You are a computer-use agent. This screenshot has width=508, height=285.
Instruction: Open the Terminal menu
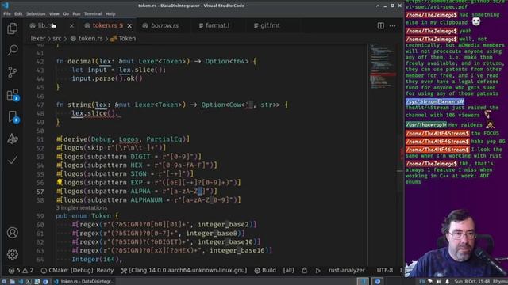coord(93,14)
